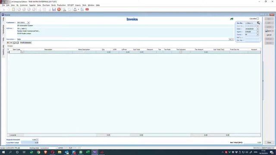Expand the Description field arrow button

point(230,39)
